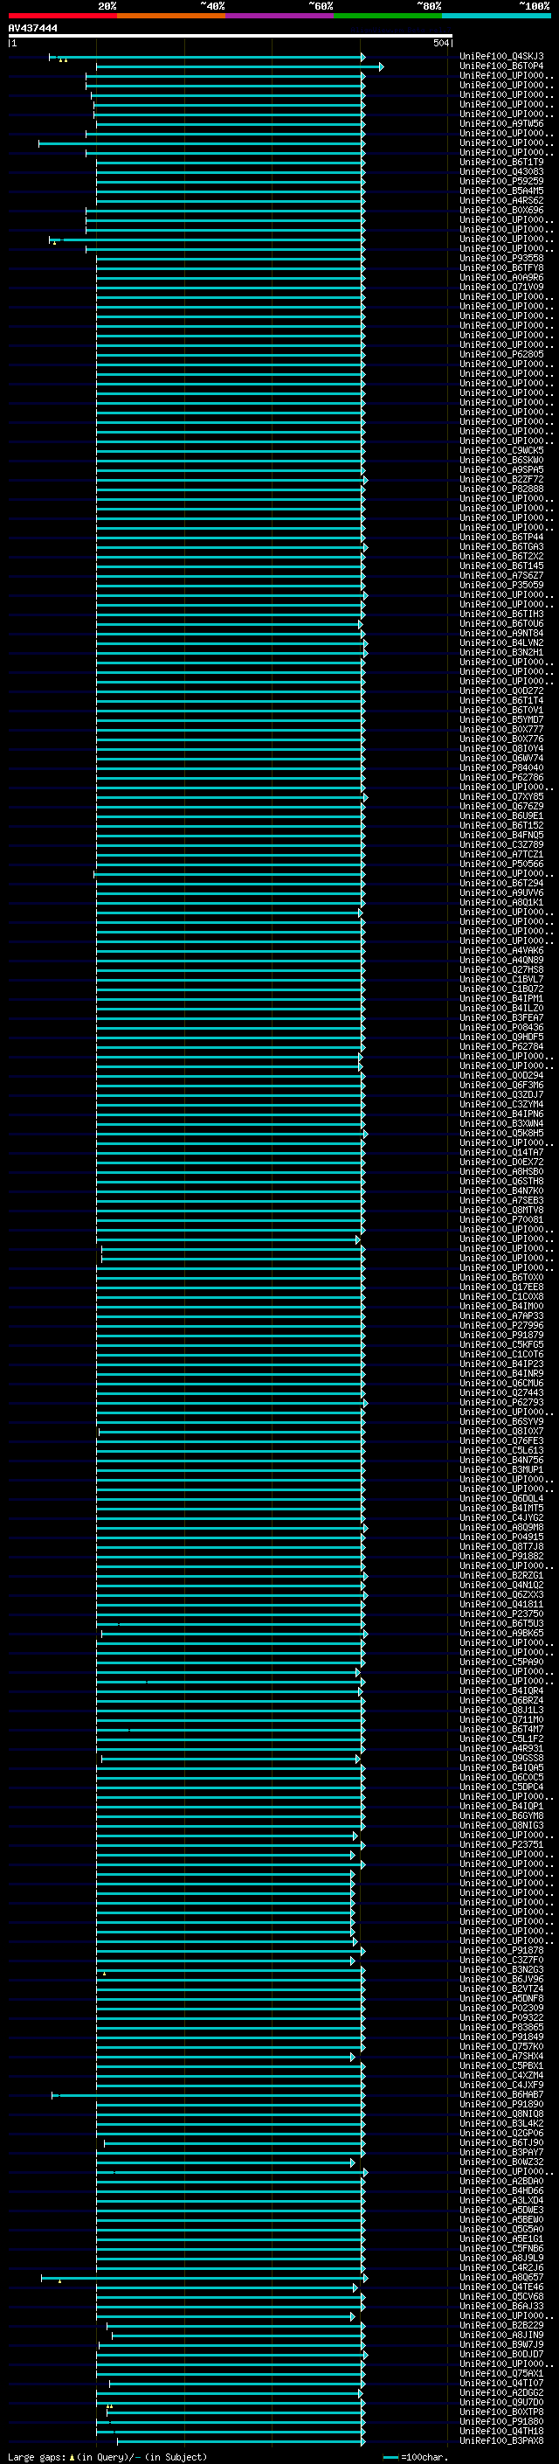Viewport: 559px width, 2464px height.
Task: Click the UniRef100_Q75AX1 label
Action: [501, 2374]
